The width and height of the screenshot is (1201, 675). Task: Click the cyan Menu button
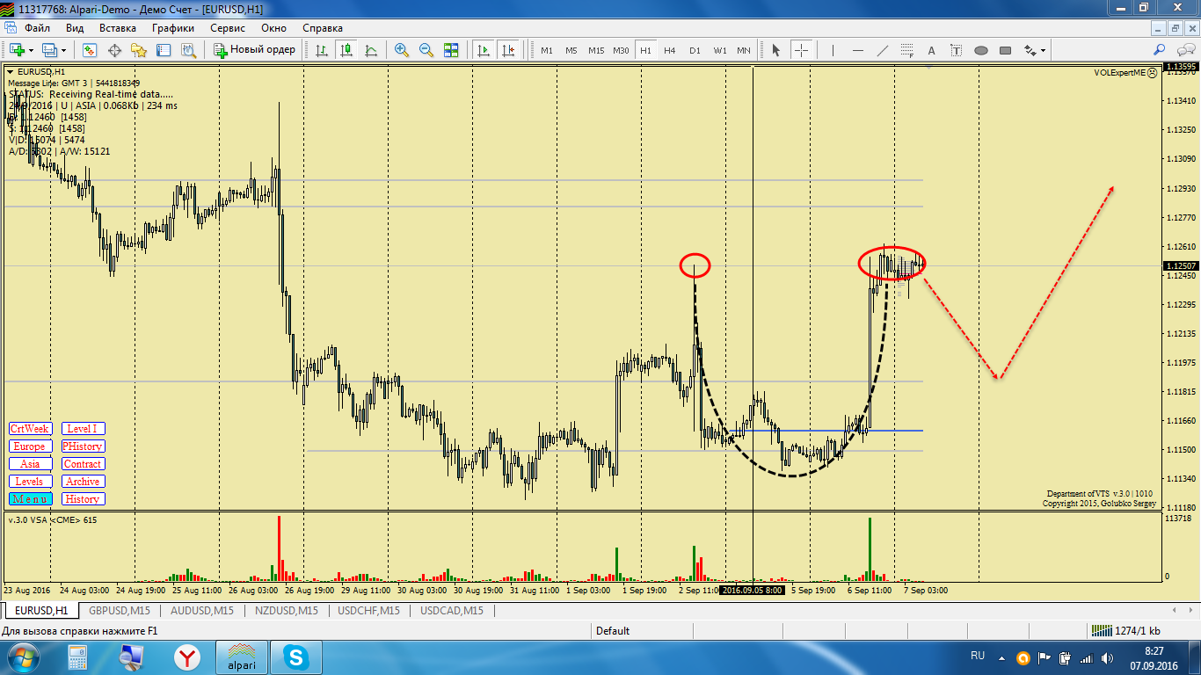point(30,499)
